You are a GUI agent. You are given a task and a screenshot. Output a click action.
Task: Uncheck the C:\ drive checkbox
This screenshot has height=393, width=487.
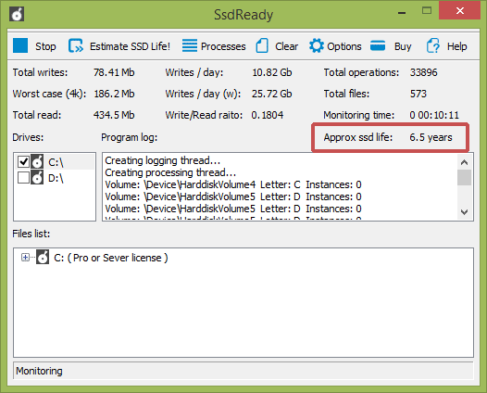click(23, 161)
